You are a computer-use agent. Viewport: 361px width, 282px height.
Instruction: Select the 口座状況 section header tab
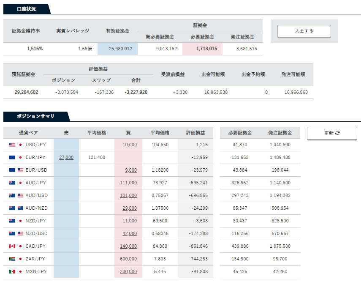click(x=27, y=9)
